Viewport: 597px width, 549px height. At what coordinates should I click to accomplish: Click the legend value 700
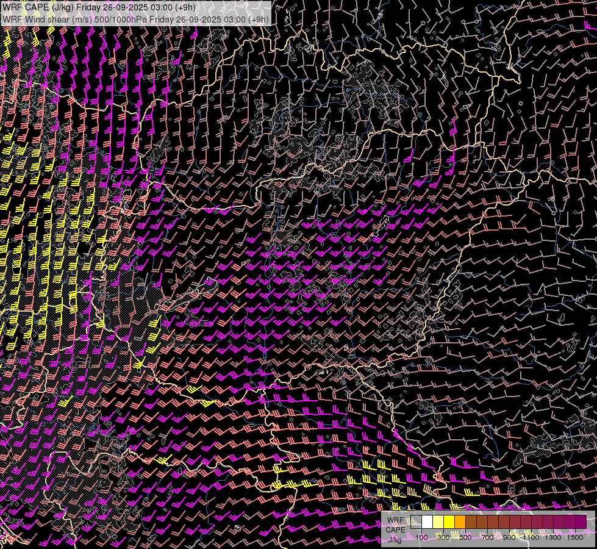pyautogui.click(x=488, y=537)
